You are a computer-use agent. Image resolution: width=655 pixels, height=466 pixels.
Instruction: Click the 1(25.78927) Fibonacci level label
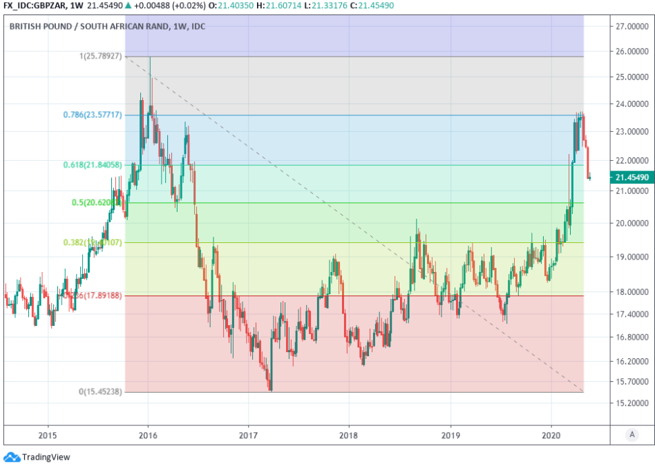100,56
